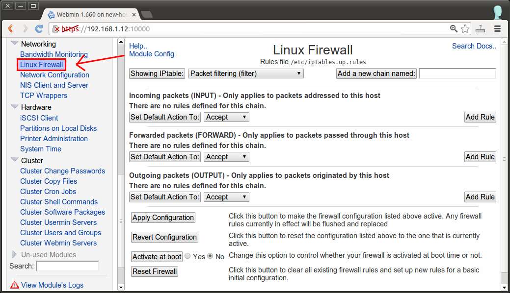
Task: Add Rule to Forwarded packets chain
Action: [480, 157]
